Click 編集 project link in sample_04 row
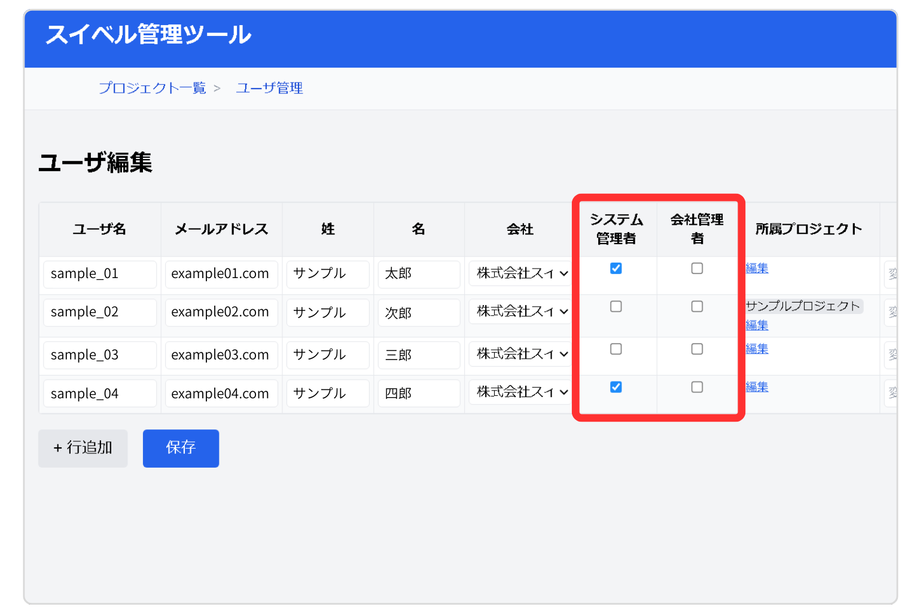This screenshot has height=613, width=920. tap(757, 388)
